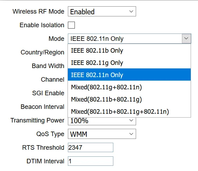The image size is (198, 171).
Task: Open the Wireless RF Mode dropdown
Action: pos(102,11)
